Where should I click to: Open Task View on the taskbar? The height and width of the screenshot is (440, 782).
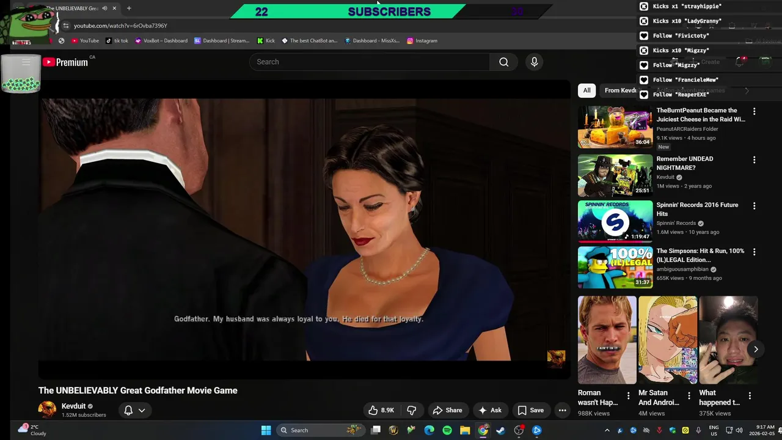coord(376,430)
